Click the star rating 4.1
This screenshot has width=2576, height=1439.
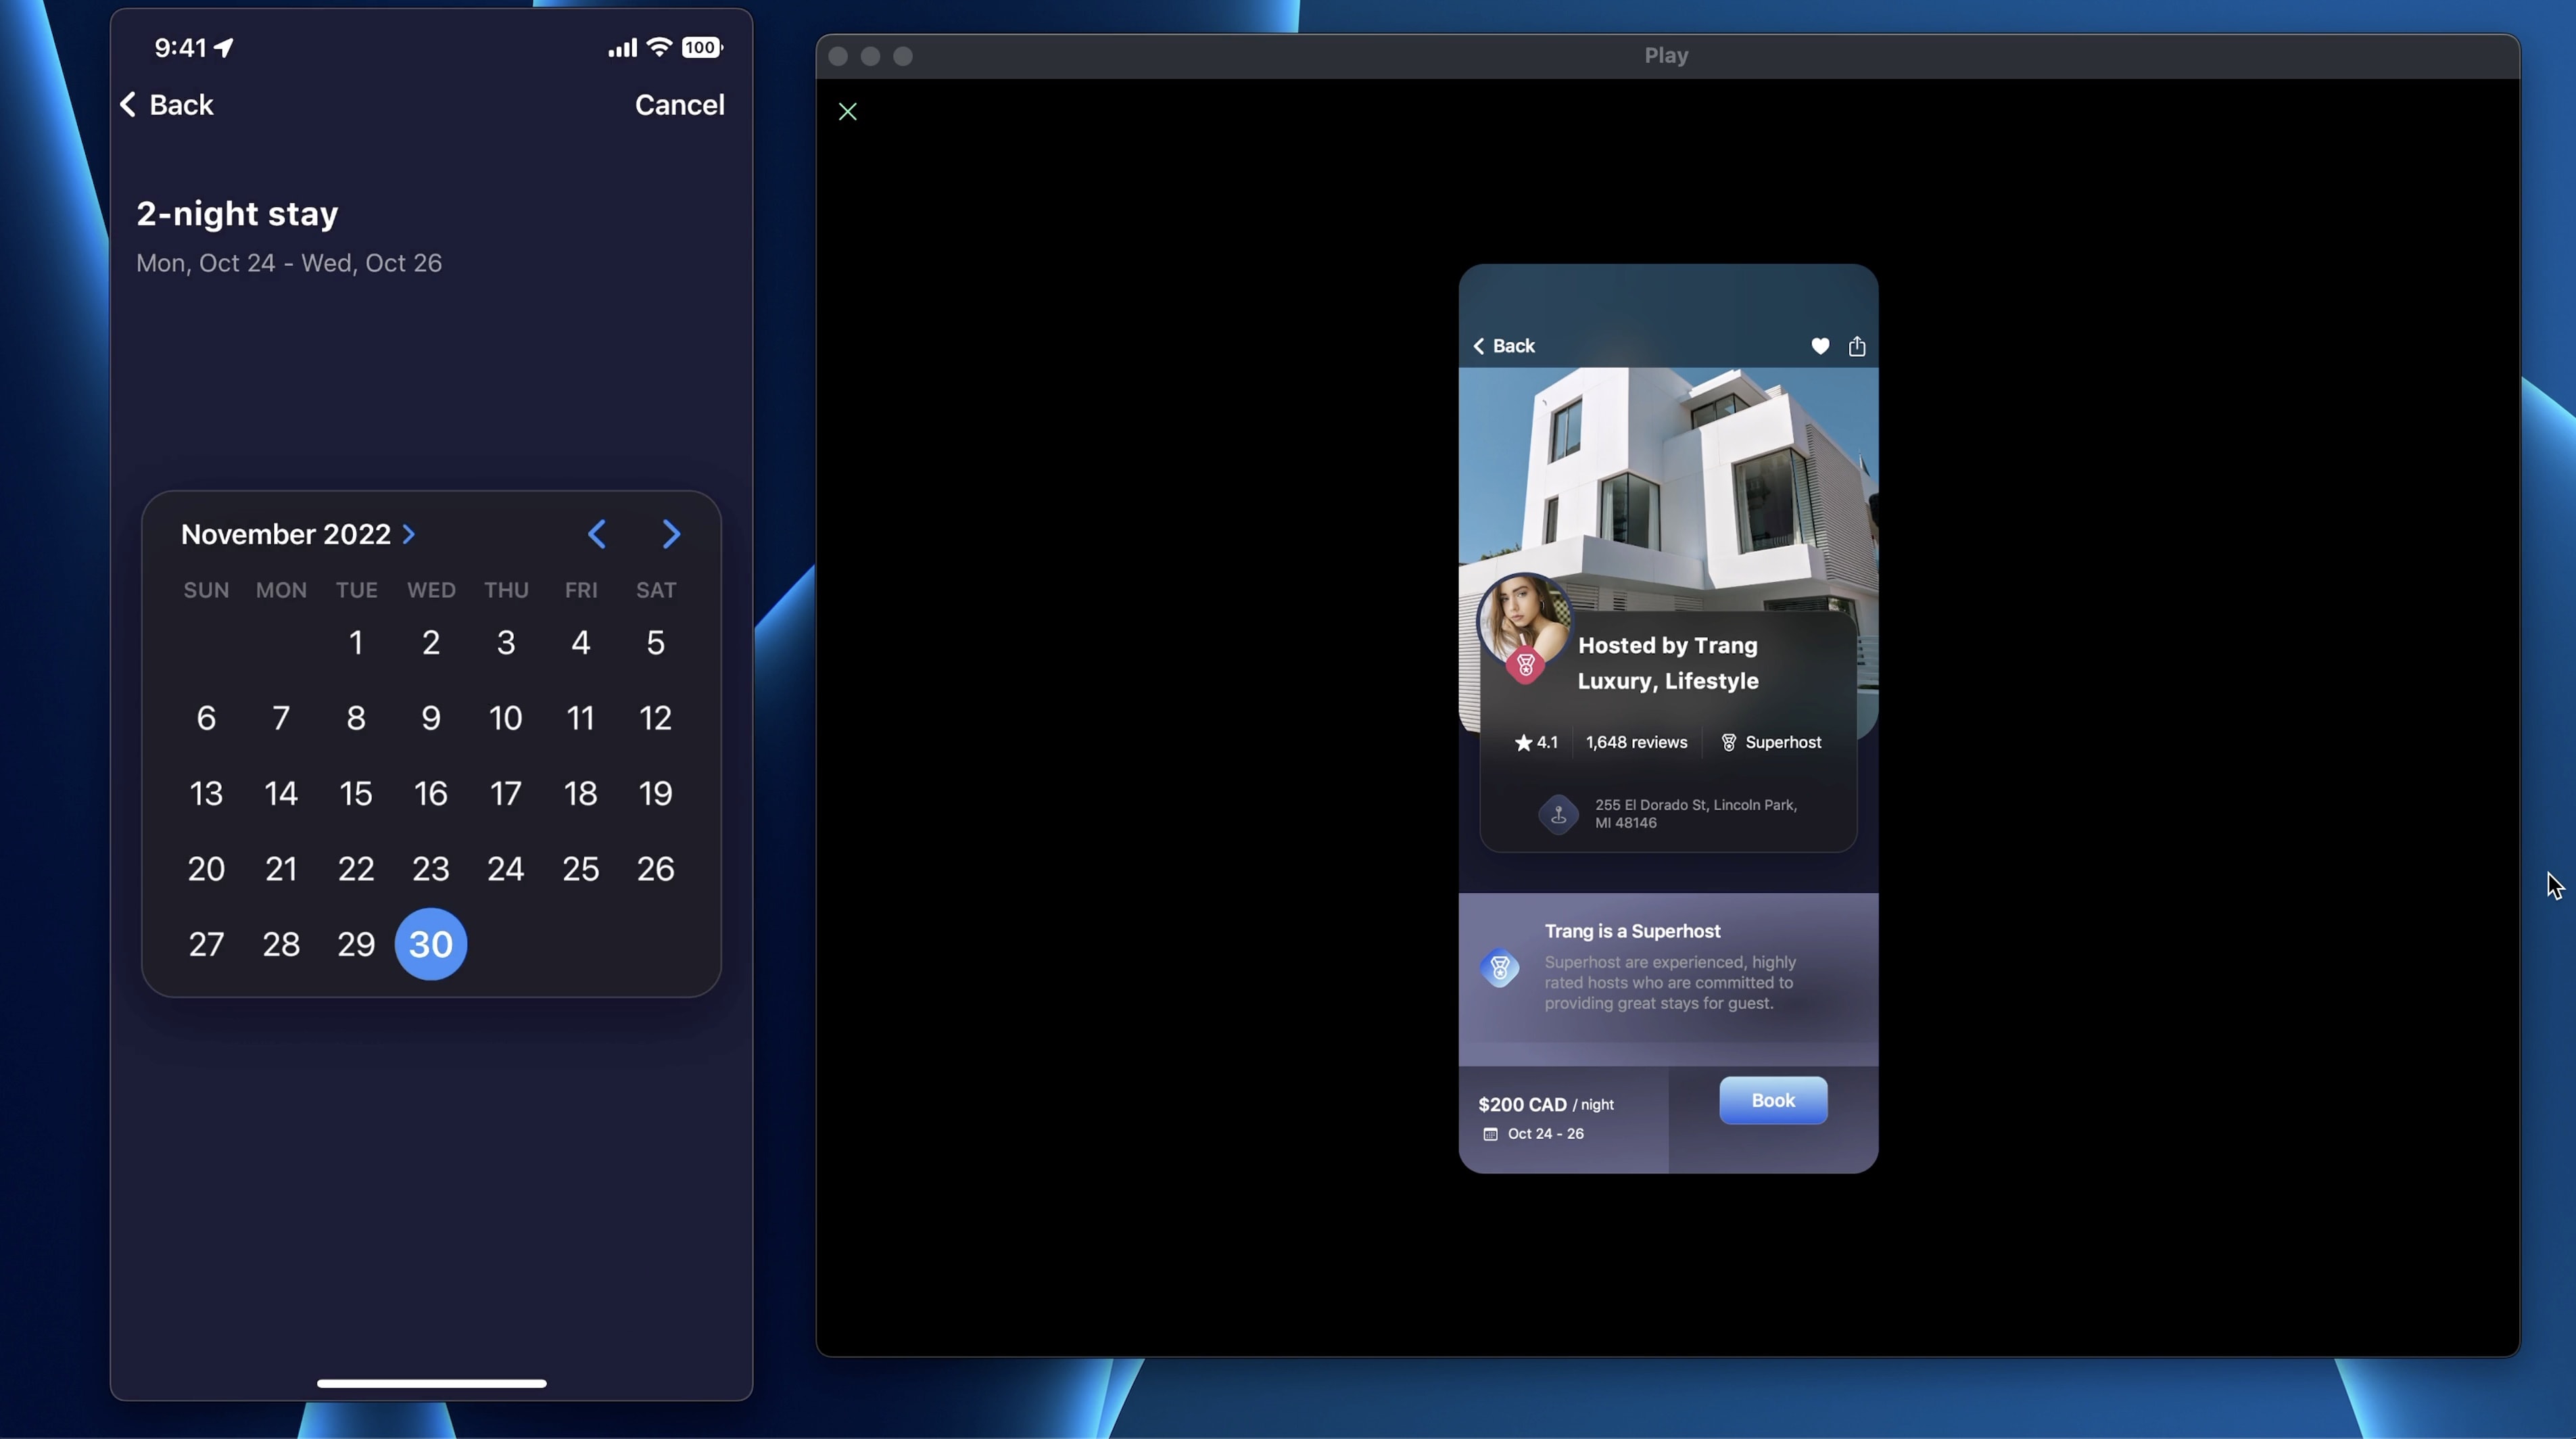[x=1536, y=742]
